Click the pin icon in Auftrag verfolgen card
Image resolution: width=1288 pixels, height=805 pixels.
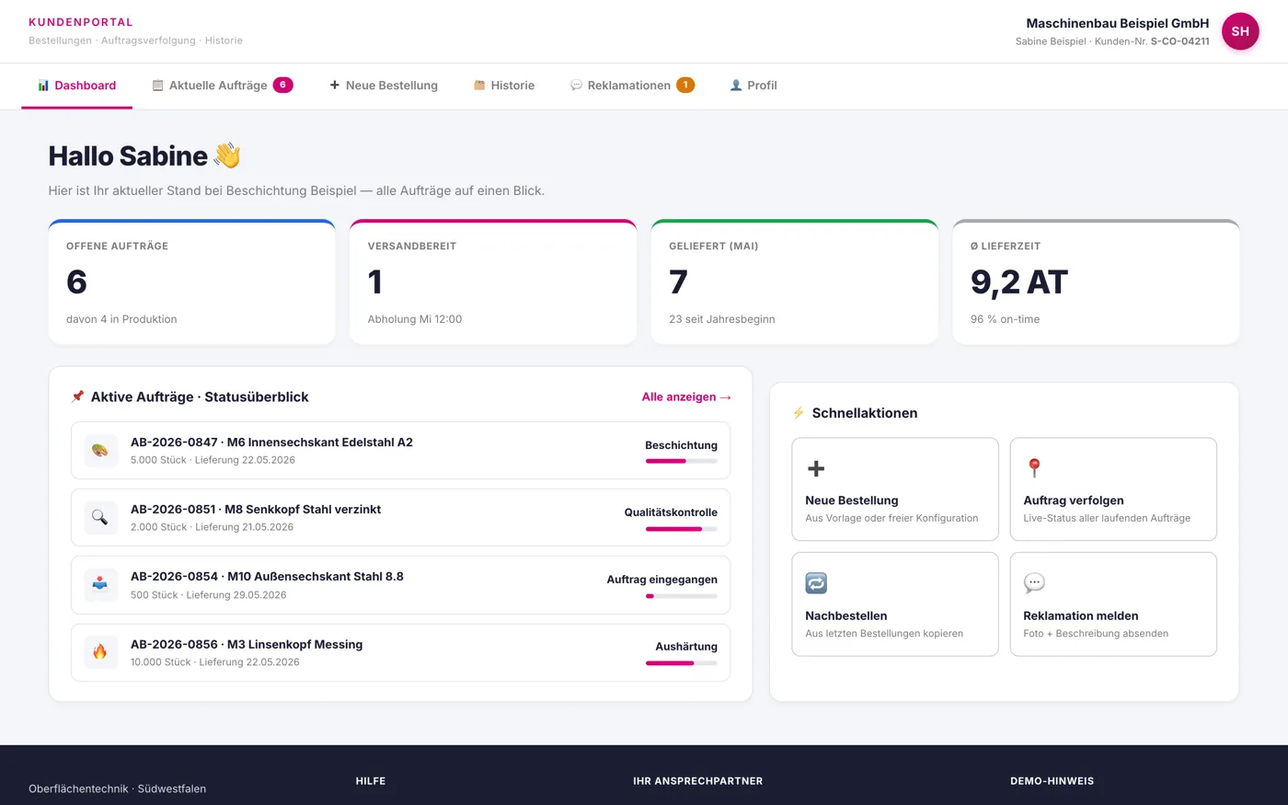tap(1034, 468)
